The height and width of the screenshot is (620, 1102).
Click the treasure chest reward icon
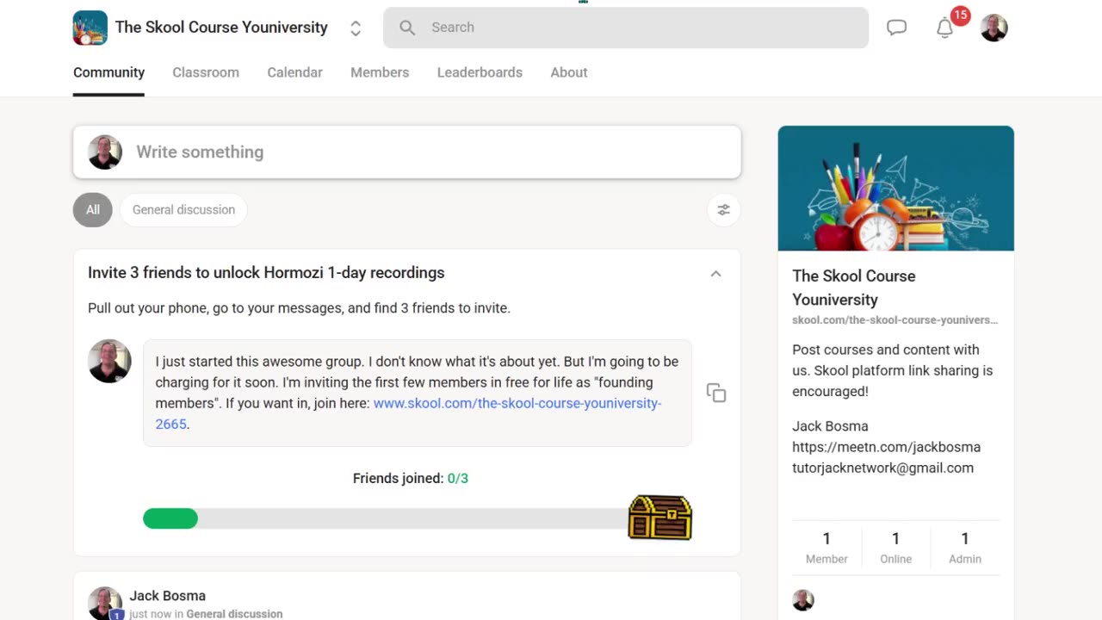coord(659,518)
